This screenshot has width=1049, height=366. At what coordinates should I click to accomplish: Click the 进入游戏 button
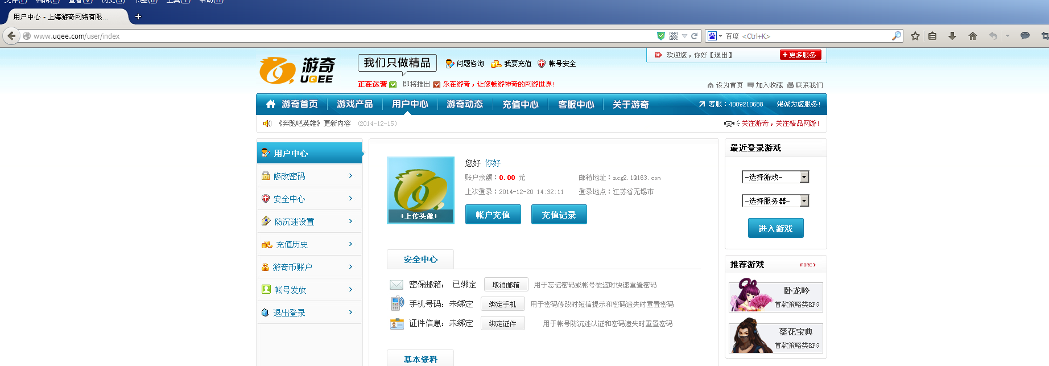pyautogui.click(x=776, y=228)
